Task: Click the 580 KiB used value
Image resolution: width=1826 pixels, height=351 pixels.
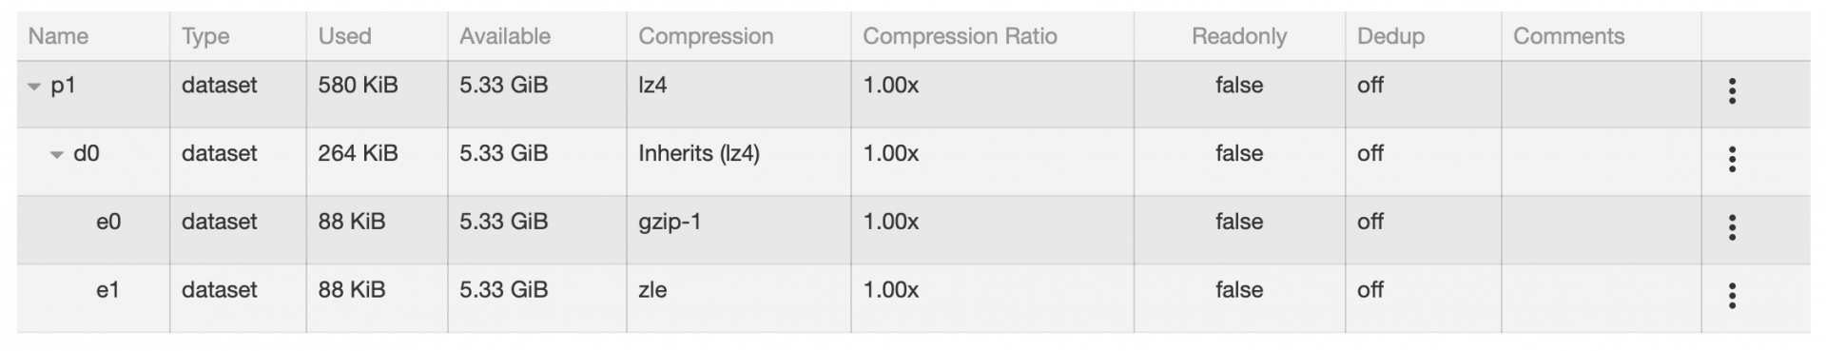Action: pyautogui.click(x=358, y=85)
